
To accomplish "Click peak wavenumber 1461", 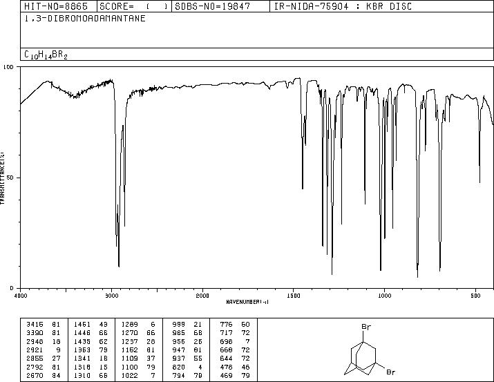I will click(82, 325).
